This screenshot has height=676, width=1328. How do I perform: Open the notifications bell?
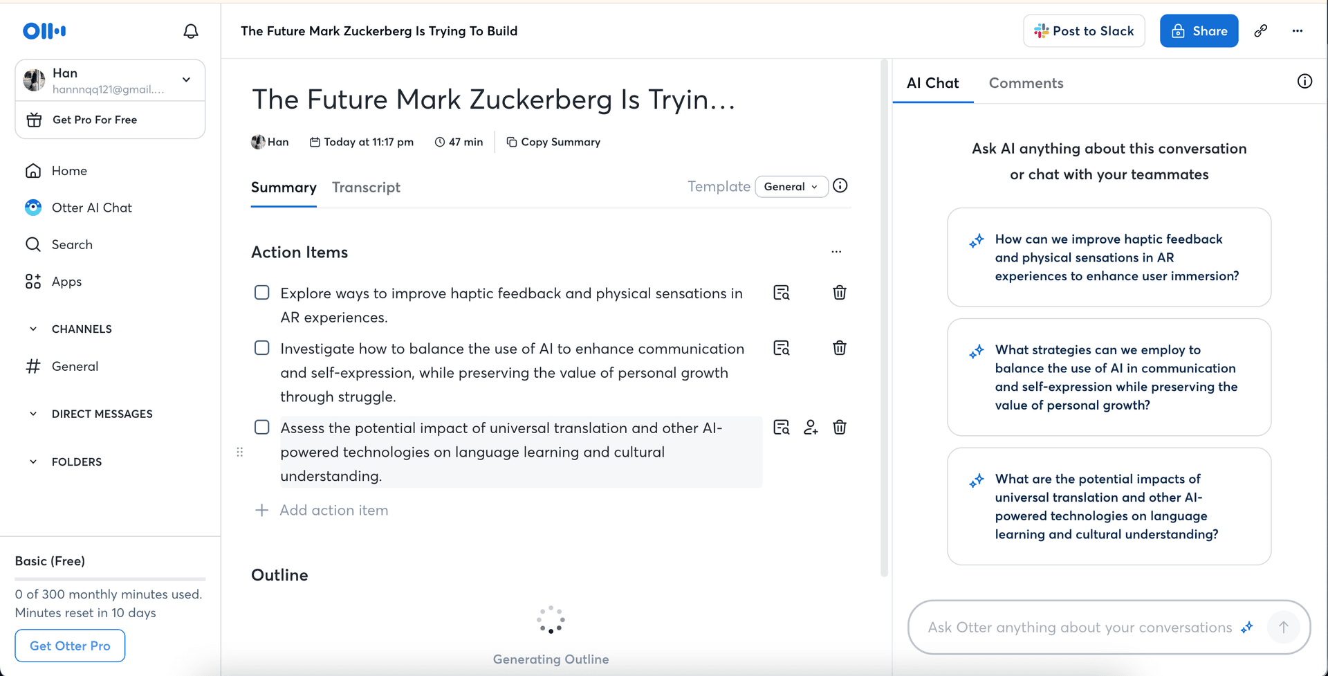pyautogui.click(x=191, y=31)
